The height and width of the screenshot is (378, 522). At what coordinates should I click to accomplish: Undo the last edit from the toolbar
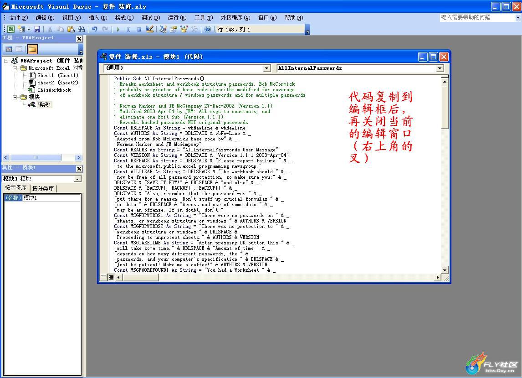pos(95,29)
